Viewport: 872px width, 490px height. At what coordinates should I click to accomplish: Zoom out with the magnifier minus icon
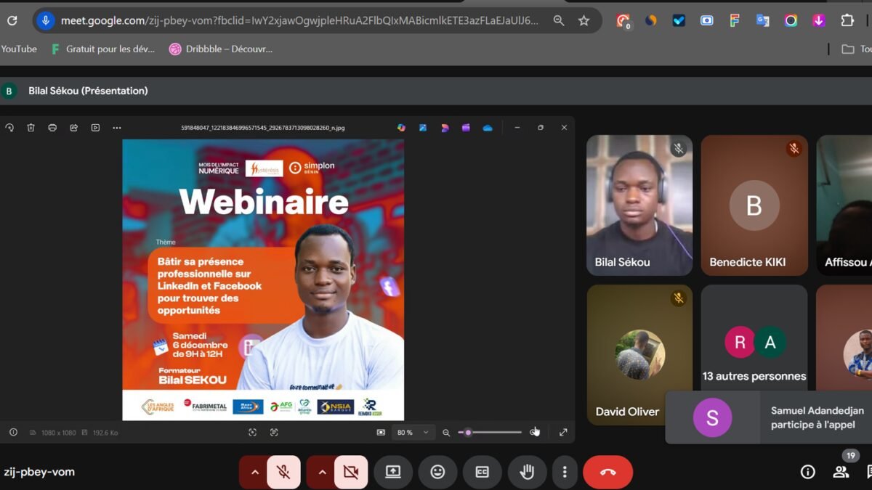446,432
